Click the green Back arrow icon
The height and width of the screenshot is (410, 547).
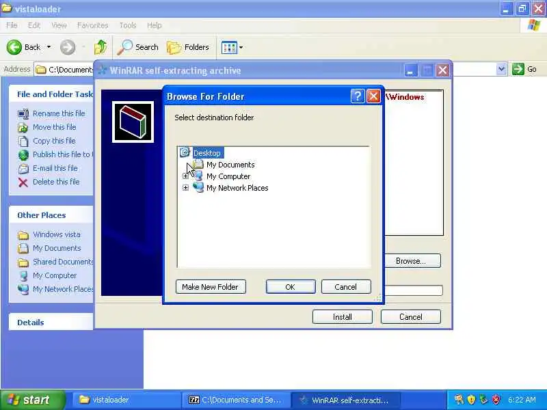(x=14, y=47)
